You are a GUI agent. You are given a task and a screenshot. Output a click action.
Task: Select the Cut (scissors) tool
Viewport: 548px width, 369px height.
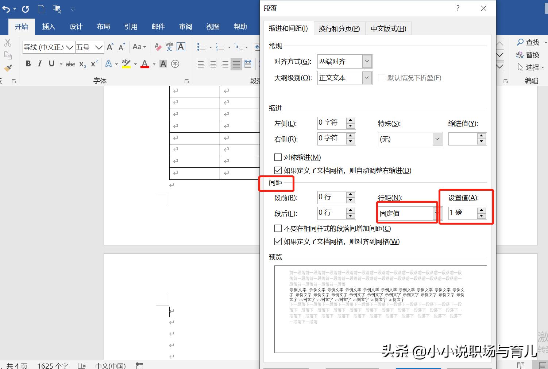8,43
